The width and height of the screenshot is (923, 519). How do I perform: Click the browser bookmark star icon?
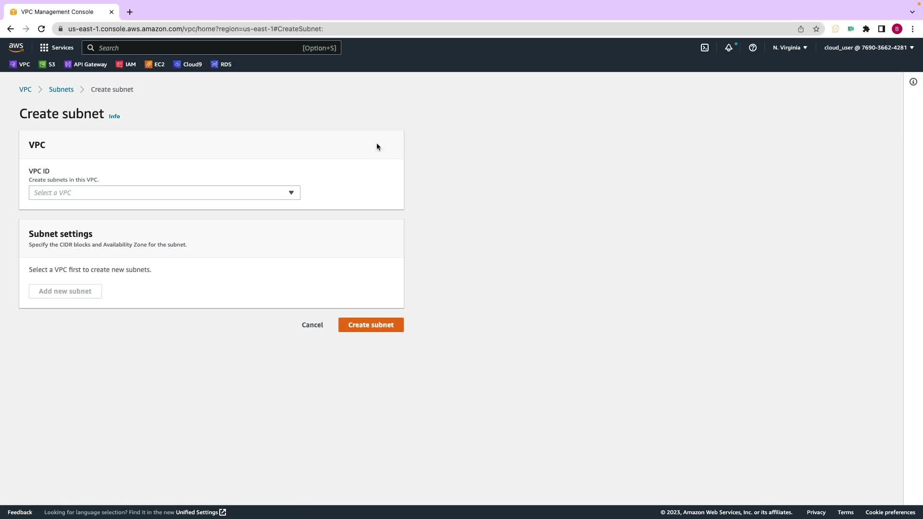[816, 29]
